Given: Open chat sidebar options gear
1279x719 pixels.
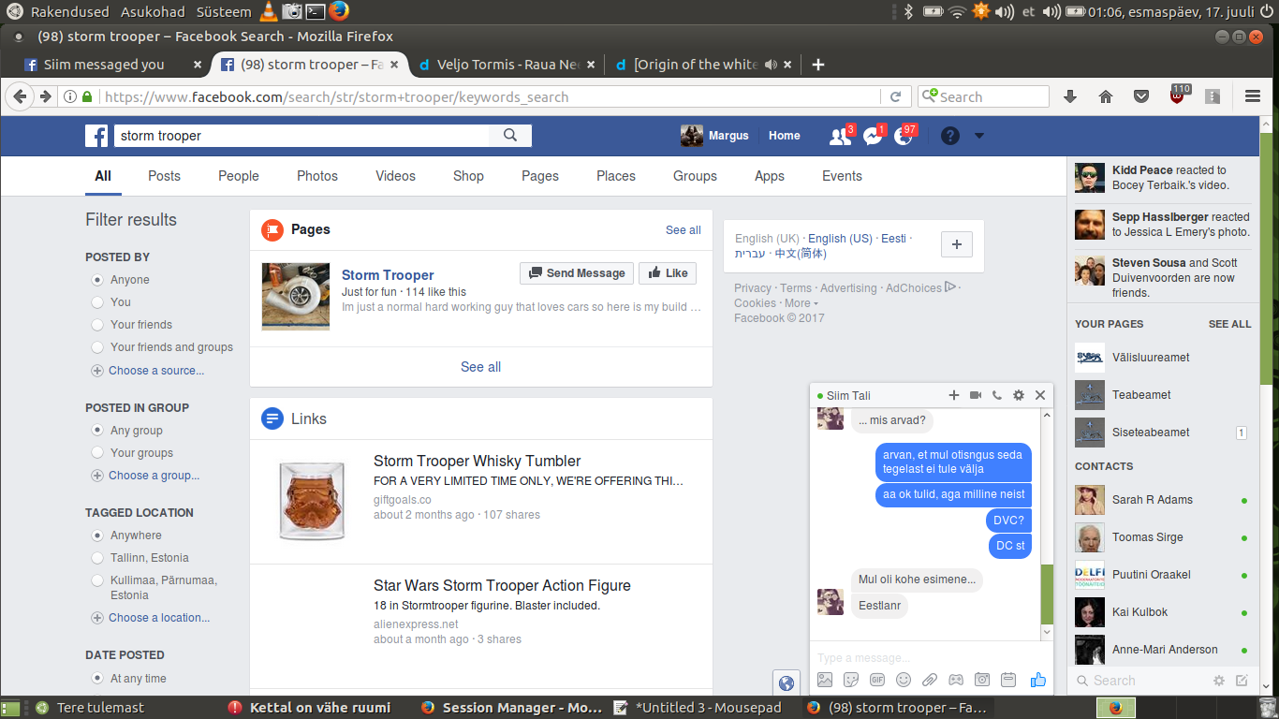Looking at the screenshot, I should click(1219, 681).
